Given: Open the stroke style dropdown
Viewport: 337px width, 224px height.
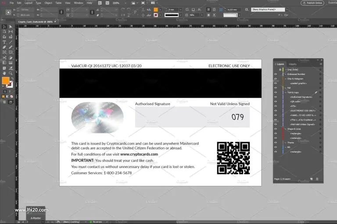Looking at the screenshot, I should tap(180, 15).
